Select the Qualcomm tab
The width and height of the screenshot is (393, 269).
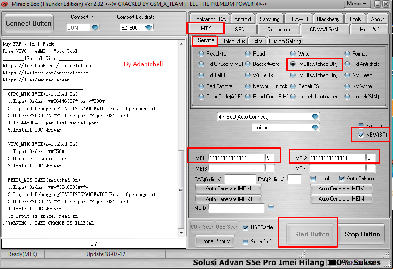(x=278, y=30)
